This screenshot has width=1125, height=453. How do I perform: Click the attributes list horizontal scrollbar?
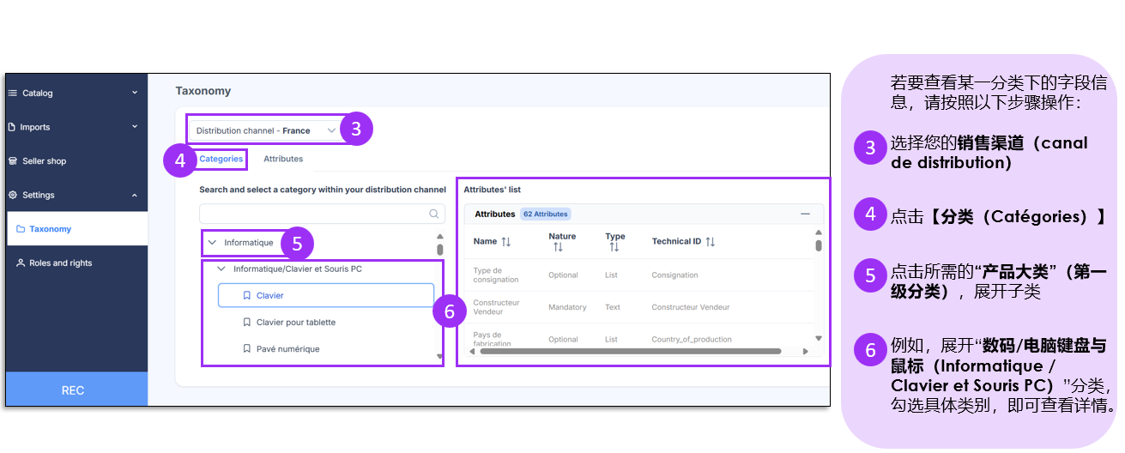pos(626,351)
